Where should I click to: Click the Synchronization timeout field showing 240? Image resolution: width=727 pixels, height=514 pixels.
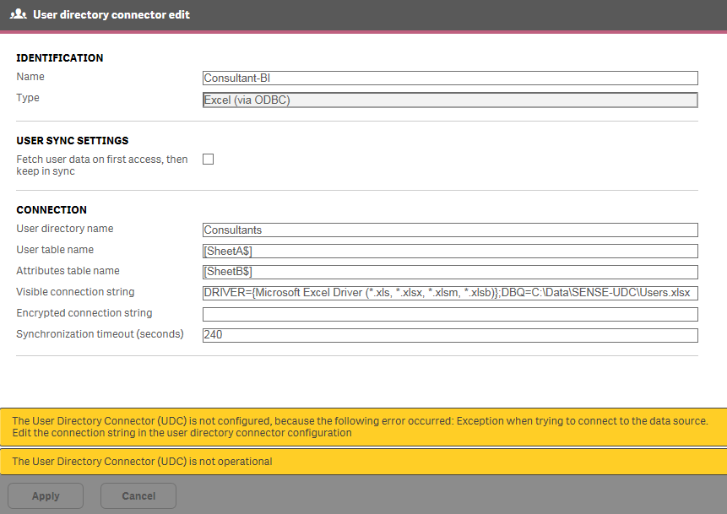click(x=450, y=335)
